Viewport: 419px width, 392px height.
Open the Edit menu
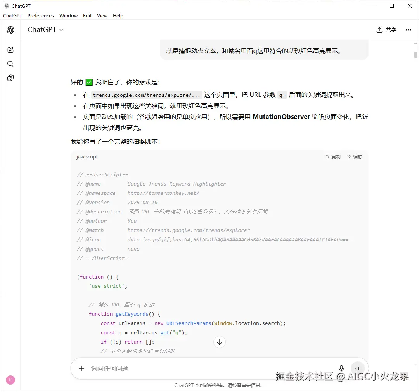[87, 16]
